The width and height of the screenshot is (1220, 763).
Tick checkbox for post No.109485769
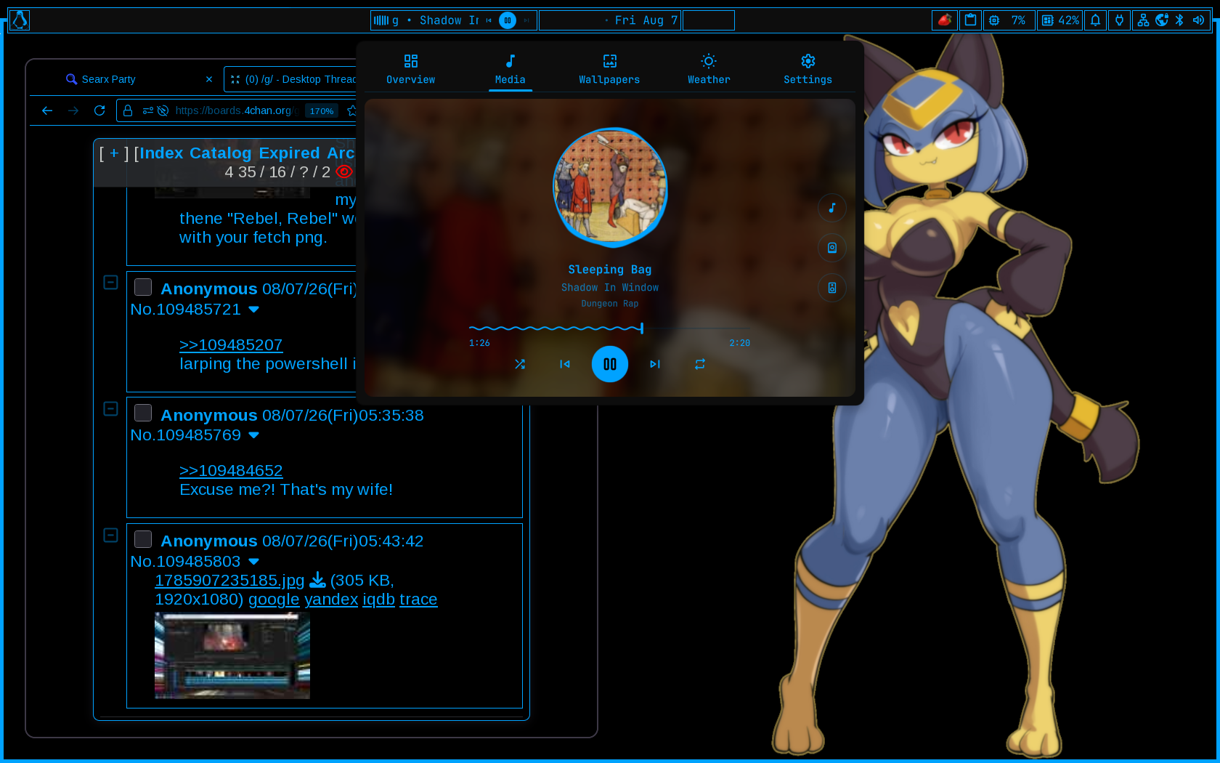(x=143, y=413)
